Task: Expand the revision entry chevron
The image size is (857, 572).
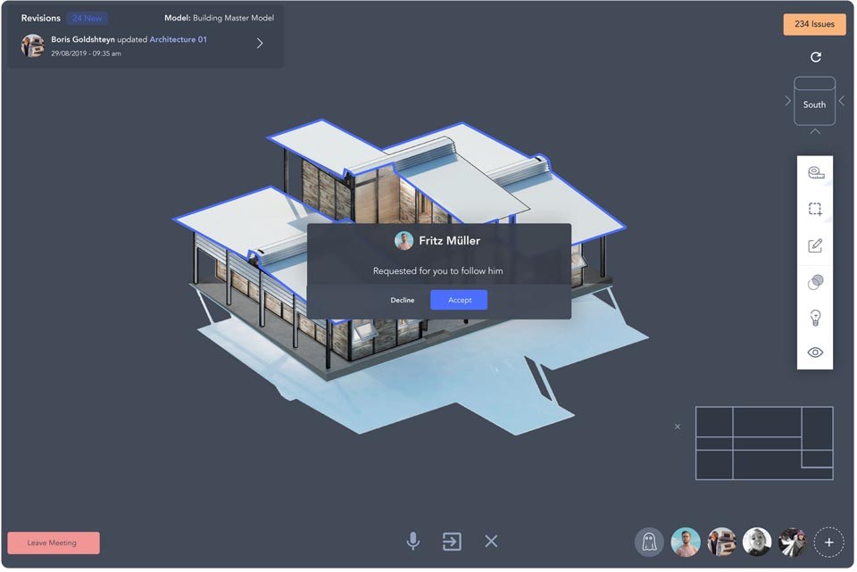Action: [x=260, y=43]
